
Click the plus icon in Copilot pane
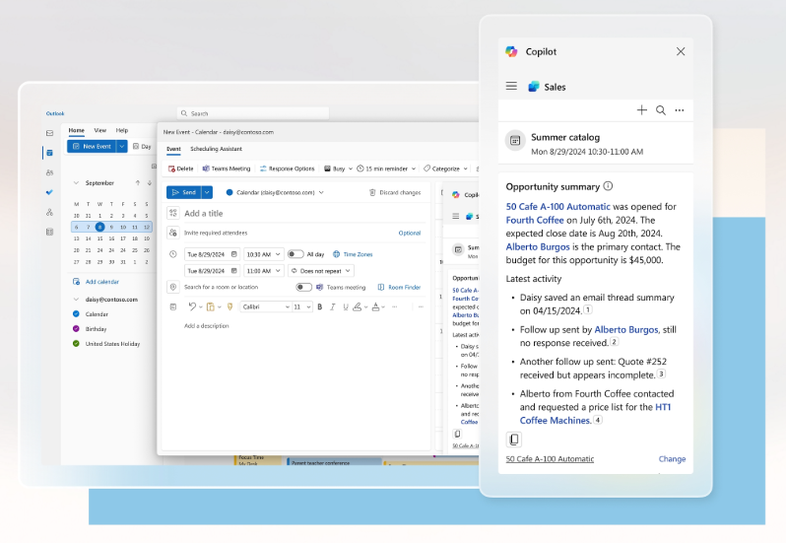coord(641,109)
